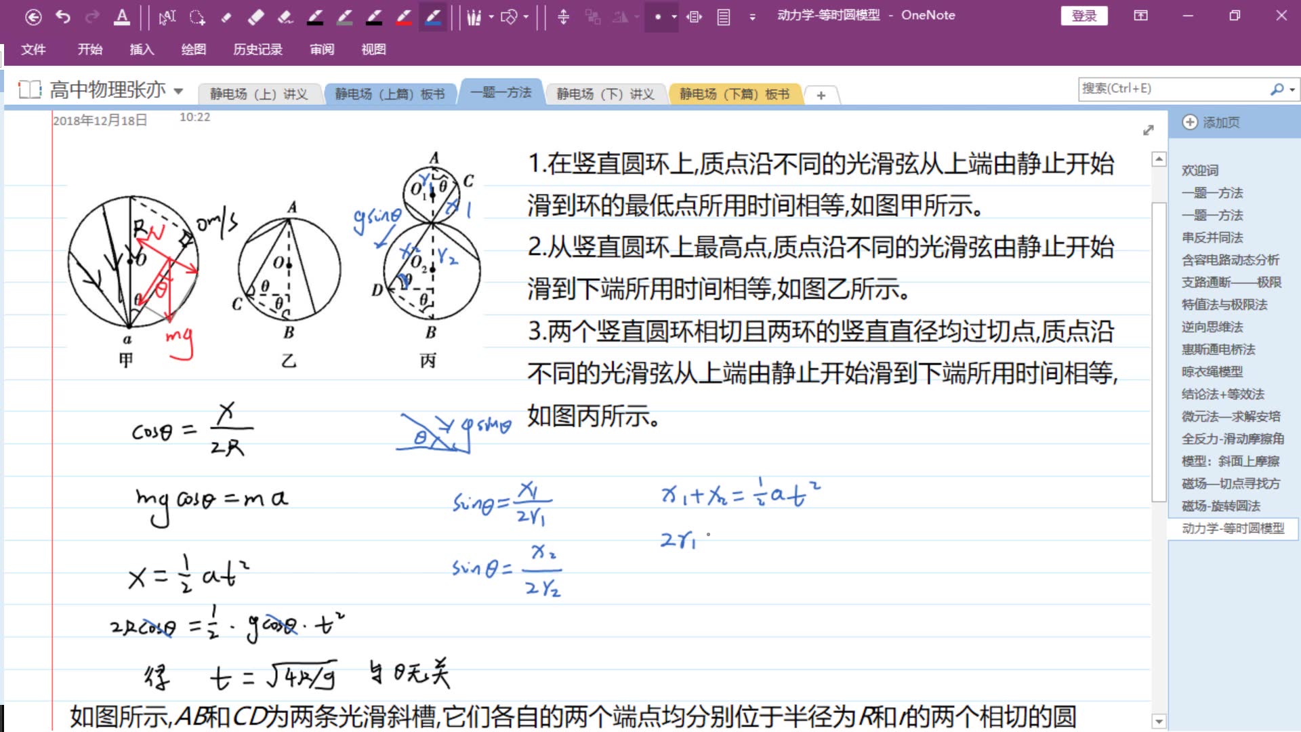Switch to the 绘图 ribbon tab
The height and width of the screenshot is (732, 1301).
coord(194,49)
